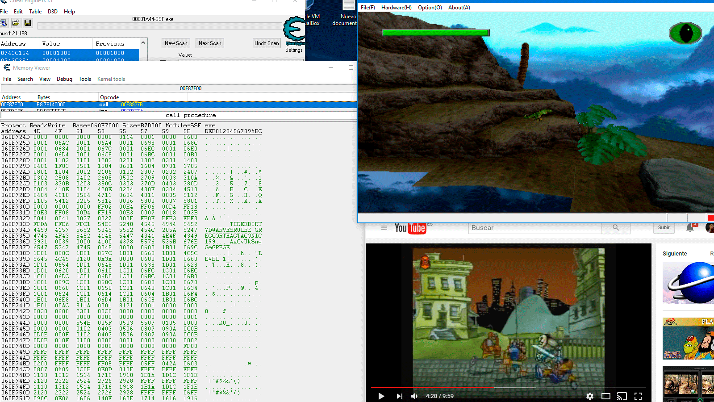
Task: Open Cheat Engine File menu
Action: (x=4, y=12)
